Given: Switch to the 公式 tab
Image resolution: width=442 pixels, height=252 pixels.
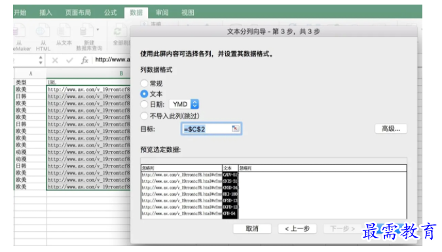Looking at the screenshot, I should 110,12.
